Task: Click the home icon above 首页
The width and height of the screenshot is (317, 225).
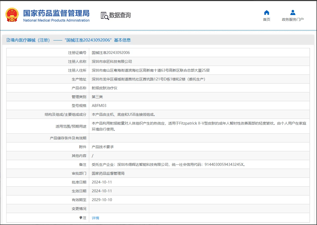Action: 266,12
